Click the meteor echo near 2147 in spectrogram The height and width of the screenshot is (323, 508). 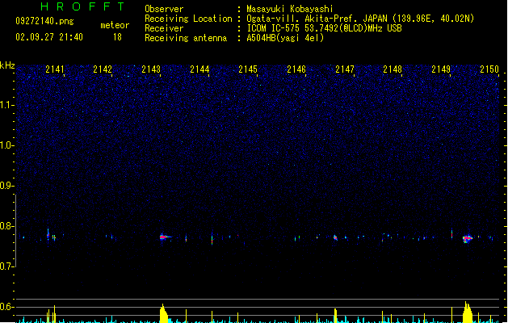[x=335, y=237]
